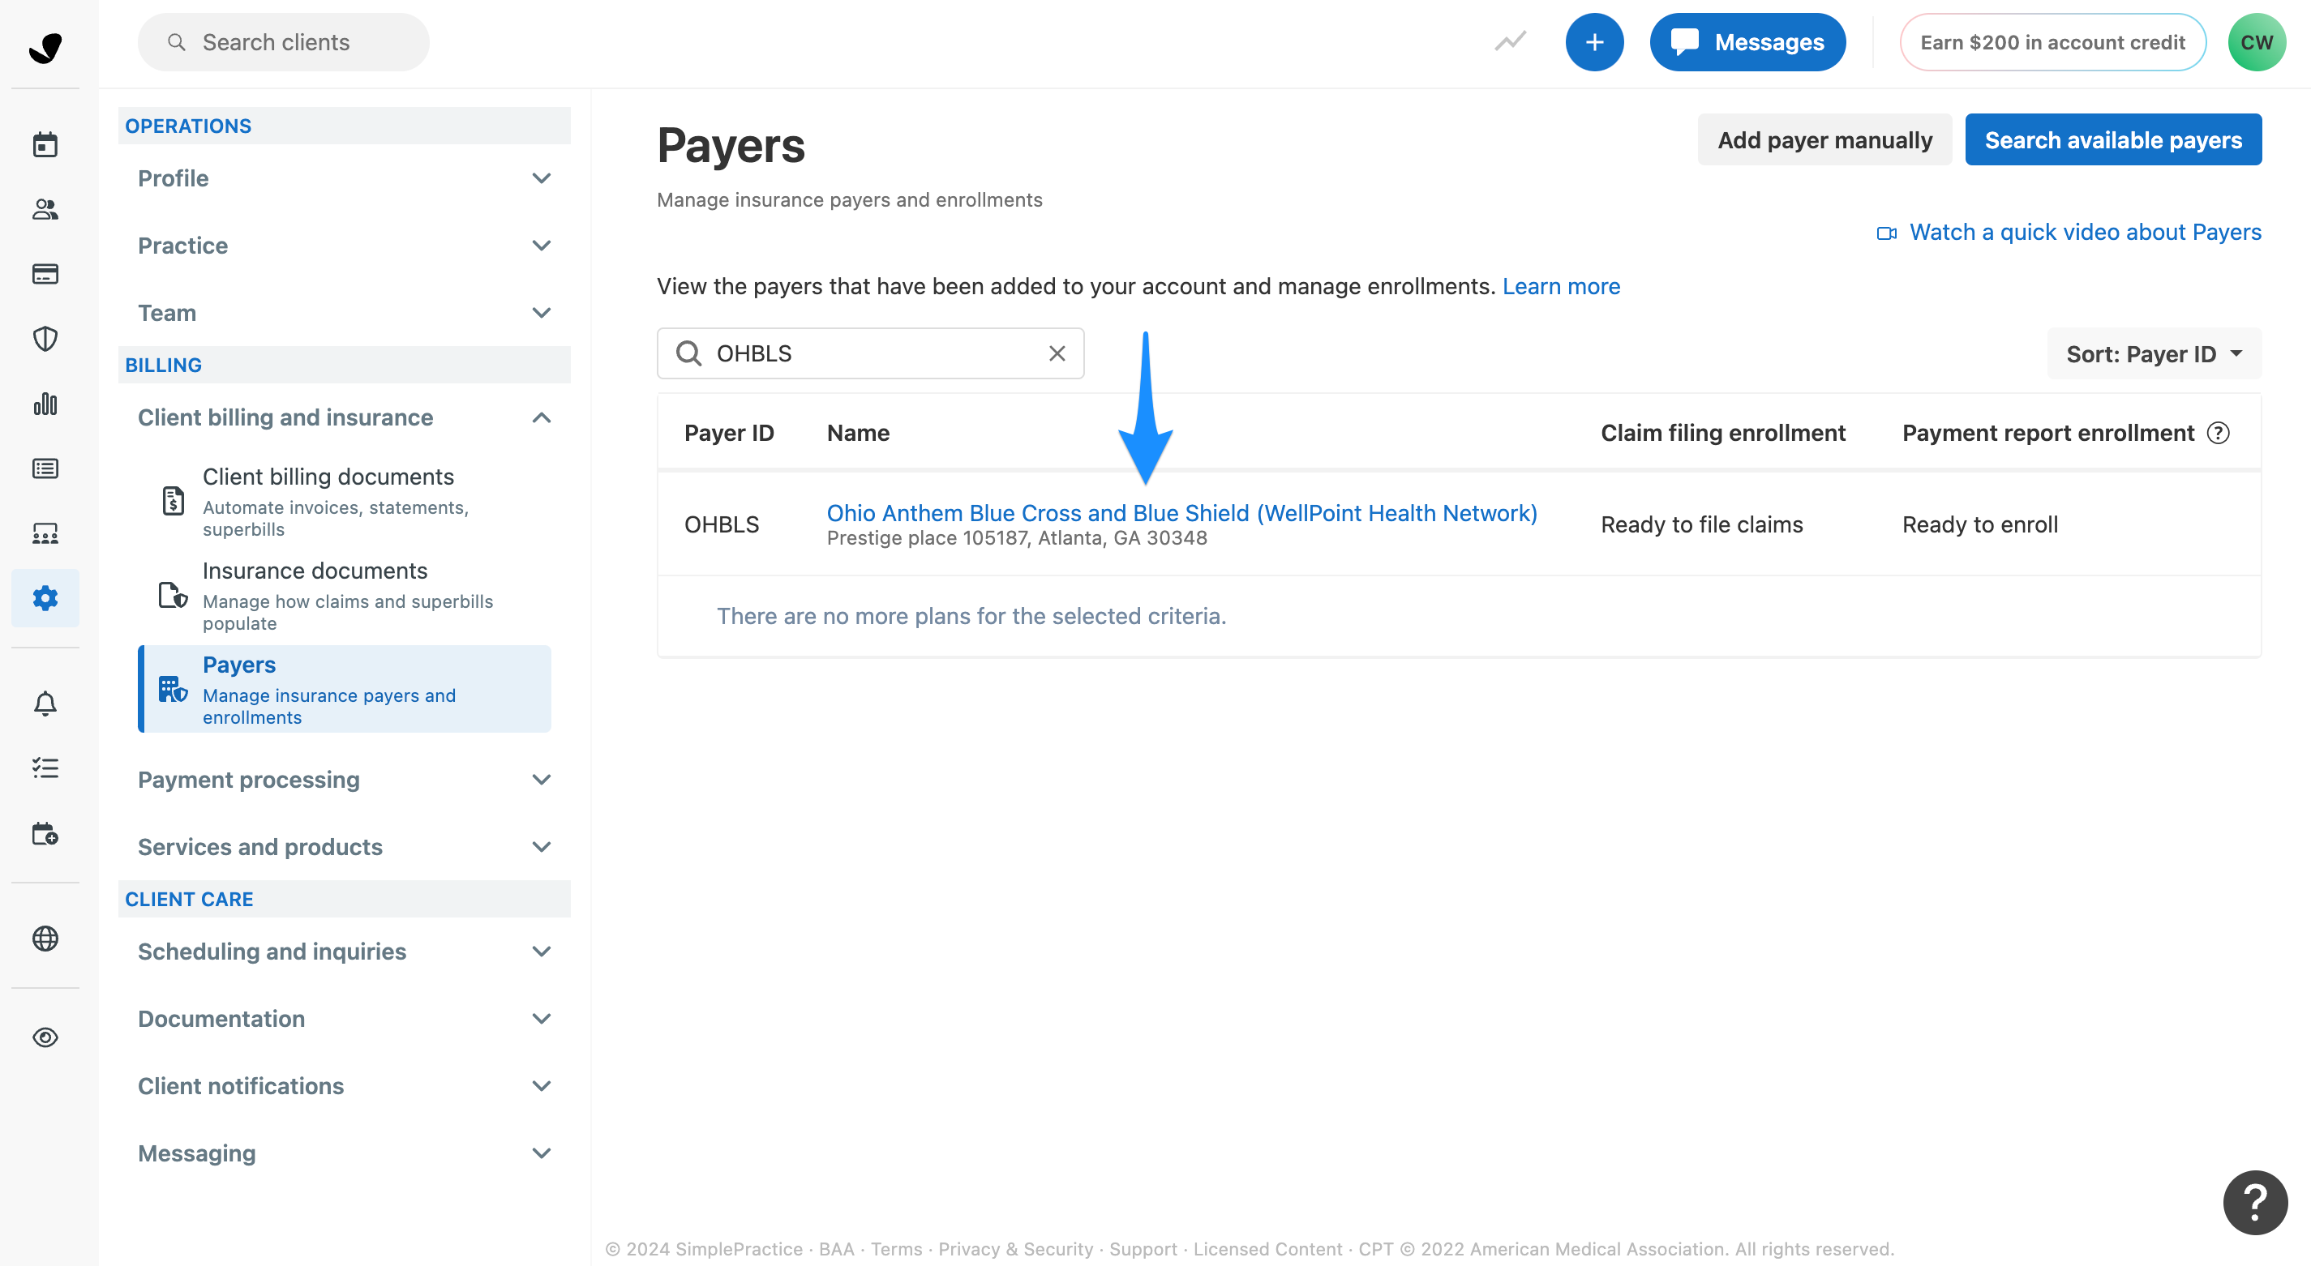Open the settings gear icon
This screenshot has height=1266, width=2311.
(x=45, y=598)
